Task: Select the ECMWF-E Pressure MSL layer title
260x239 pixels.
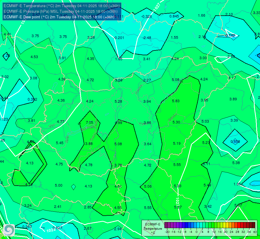Action: coord(61,11)
